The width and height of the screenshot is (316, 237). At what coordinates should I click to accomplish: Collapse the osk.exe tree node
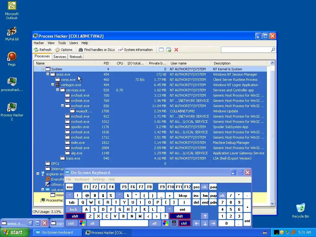(x=43, y=189)
